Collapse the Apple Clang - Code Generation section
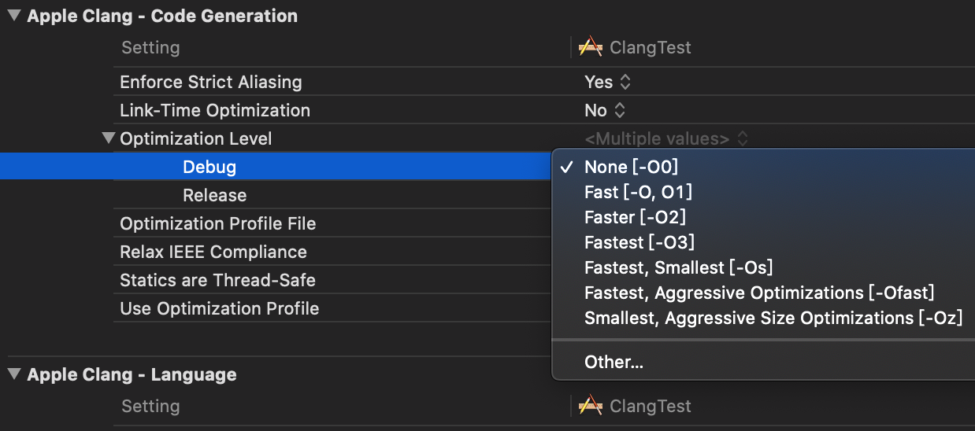The width and height of the screenshot is (975, 431). [x=14, y=16]
